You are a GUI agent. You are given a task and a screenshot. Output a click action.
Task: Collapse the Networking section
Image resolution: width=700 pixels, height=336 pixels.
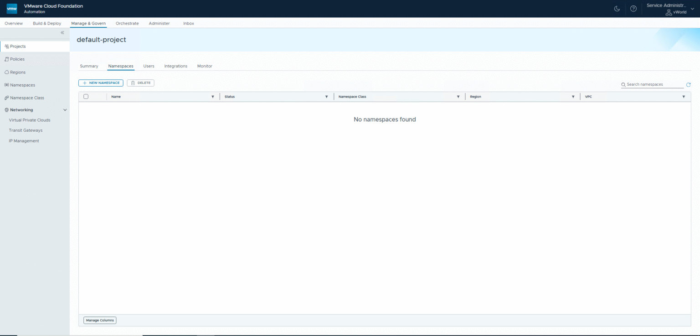coord(65,110)
